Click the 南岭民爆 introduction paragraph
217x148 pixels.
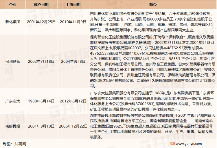point(152,126)
